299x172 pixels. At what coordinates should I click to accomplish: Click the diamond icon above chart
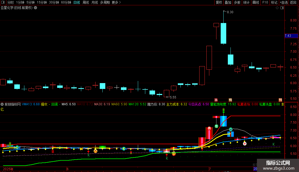point(277,8)
